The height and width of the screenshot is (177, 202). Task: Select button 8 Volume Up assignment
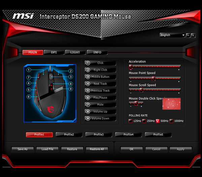(100, 112)
